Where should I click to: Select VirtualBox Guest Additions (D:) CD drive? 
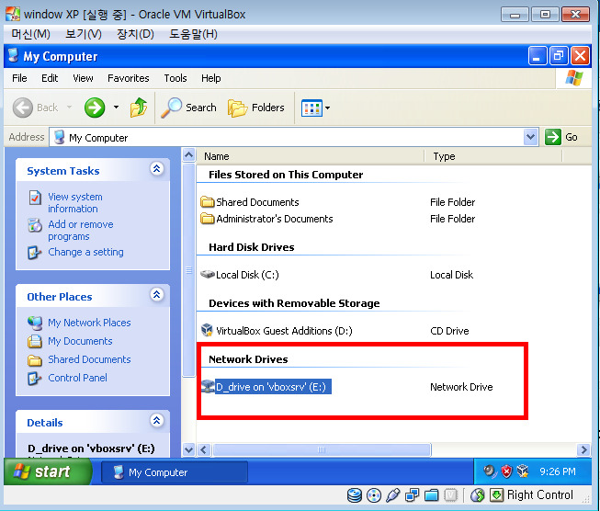click(x=283, y=331)
